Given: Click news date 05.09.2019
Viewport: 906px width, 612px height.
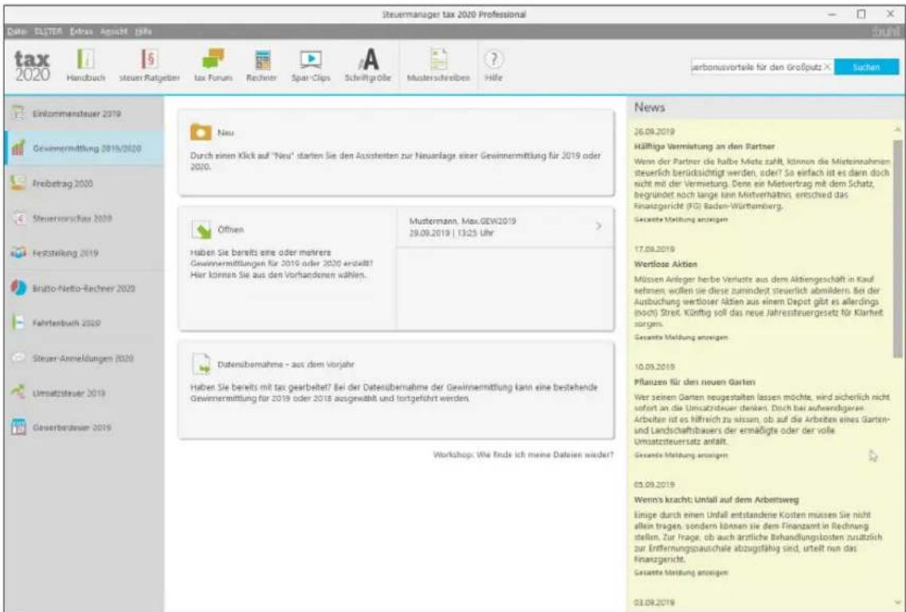Looking at the screenshot, I should point(654,484).
